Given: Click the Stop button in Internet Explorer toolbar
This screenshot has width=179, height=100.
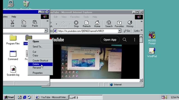Looking at the screenshot, I should [x=76, y=24].
